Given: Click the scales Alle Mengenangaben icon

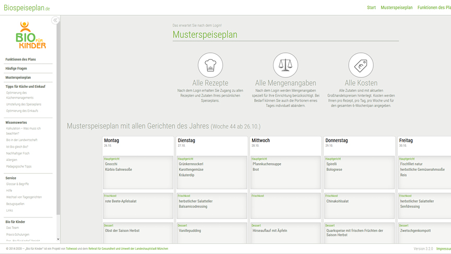Looking at the screenshot, I should coord(285,65).
